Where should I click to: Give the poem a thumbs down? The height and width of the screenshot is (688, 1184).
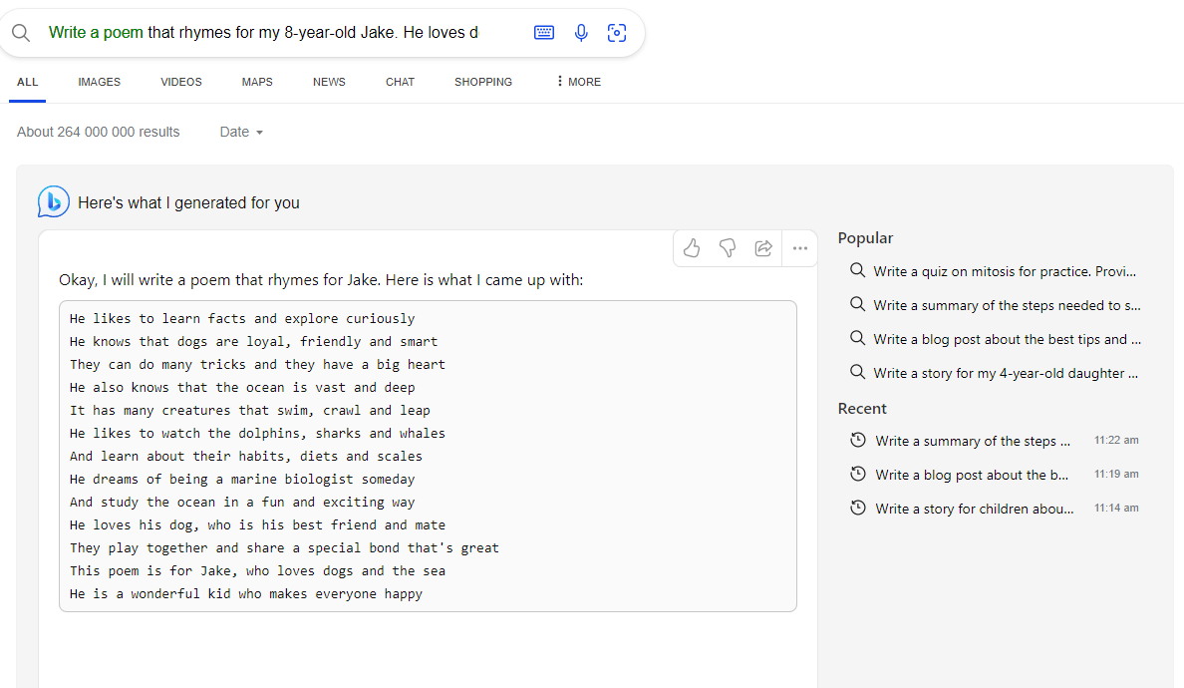coord(728,247)
